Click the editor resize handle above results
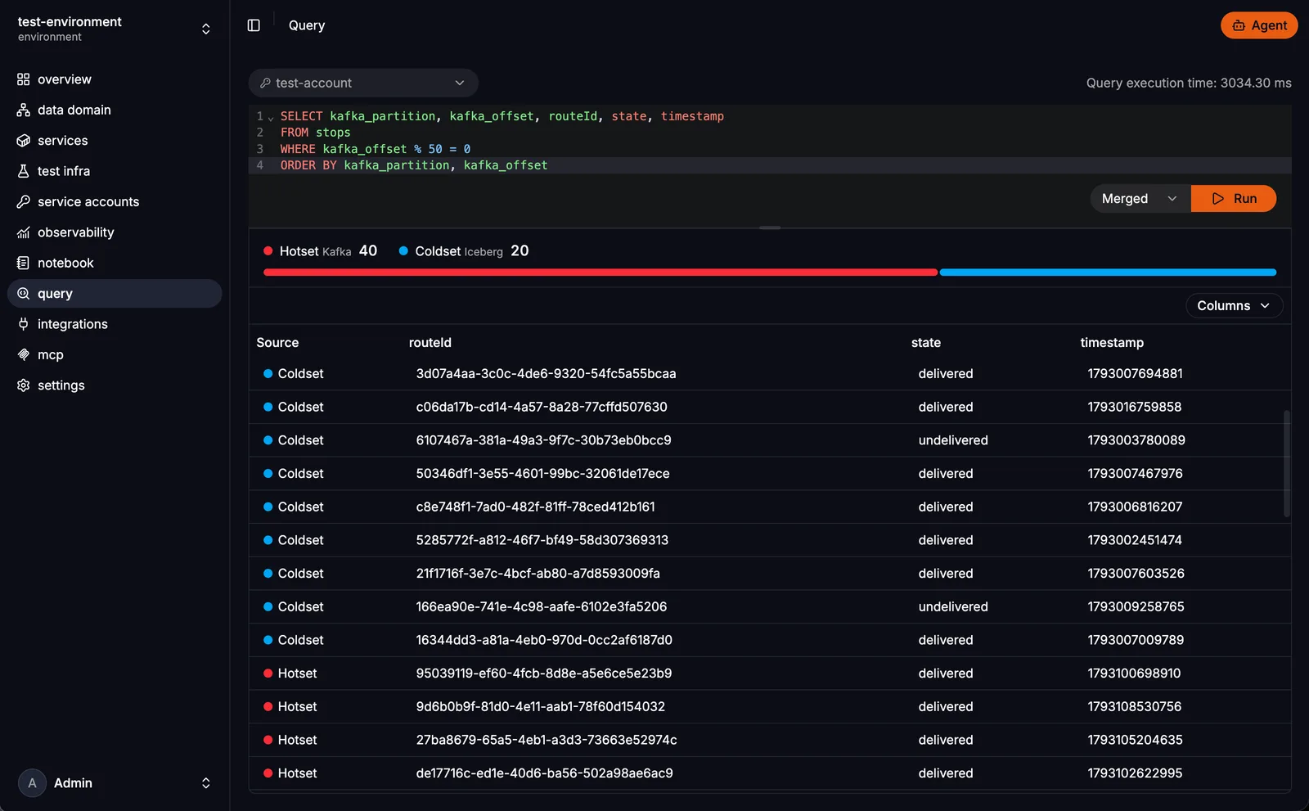The height and width of the screenshot is (811, 1309). [770, 228]
